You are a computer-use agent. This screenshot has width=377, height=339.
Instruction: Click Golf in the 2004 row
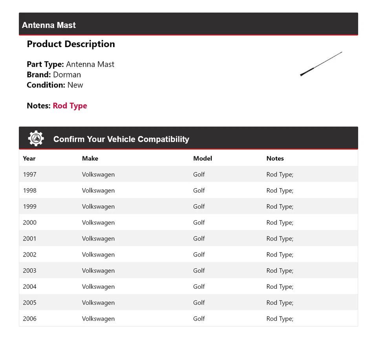coord(199,287)
